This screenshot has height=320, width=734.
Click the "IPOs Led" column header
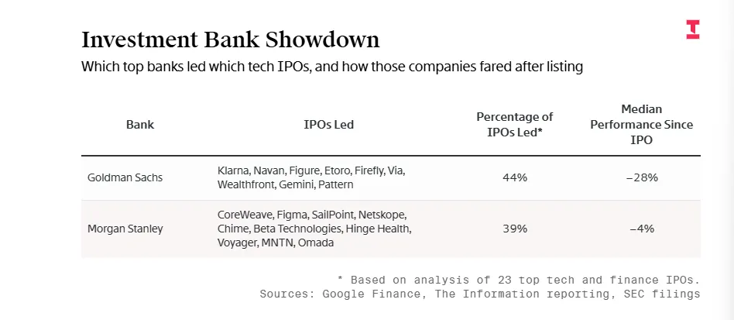329,124
